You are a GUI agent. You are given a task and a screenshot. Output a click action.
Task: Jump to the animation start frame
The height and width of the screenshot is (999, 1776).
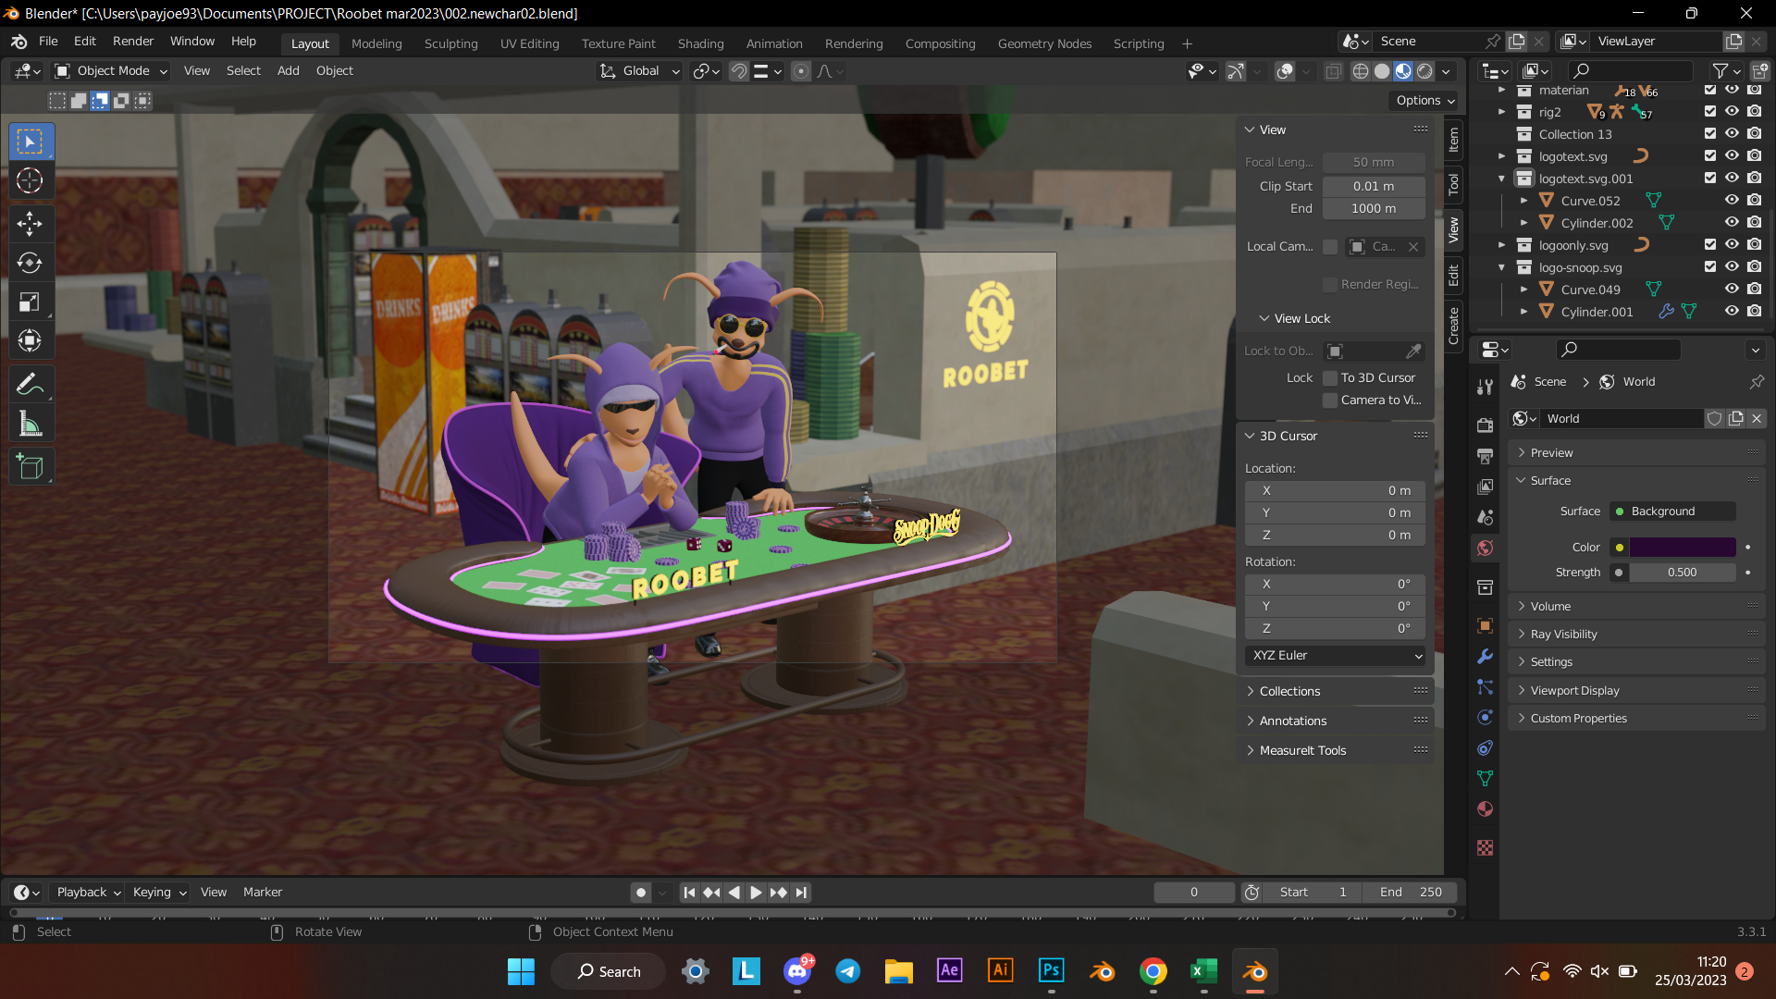688,892
